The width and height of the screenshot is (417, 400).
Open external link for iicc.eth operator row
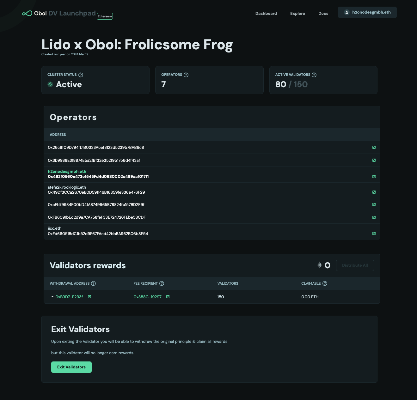[374, 233]
